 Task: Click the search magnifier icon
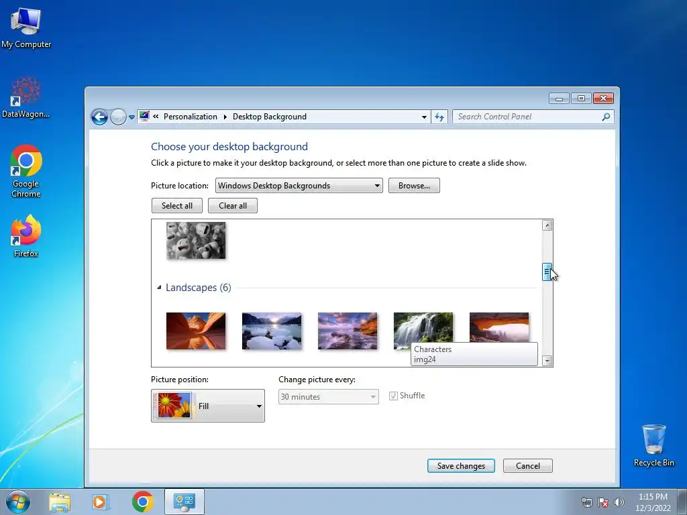tap(606, 117)
